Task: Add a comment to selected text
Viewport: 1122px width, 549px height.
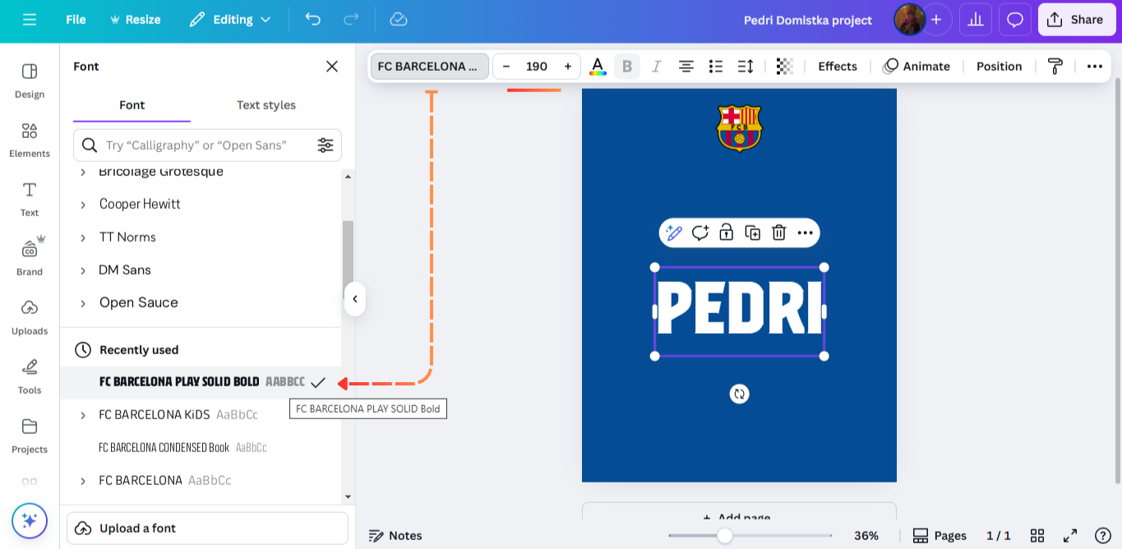Action: (x=700, y=233)
